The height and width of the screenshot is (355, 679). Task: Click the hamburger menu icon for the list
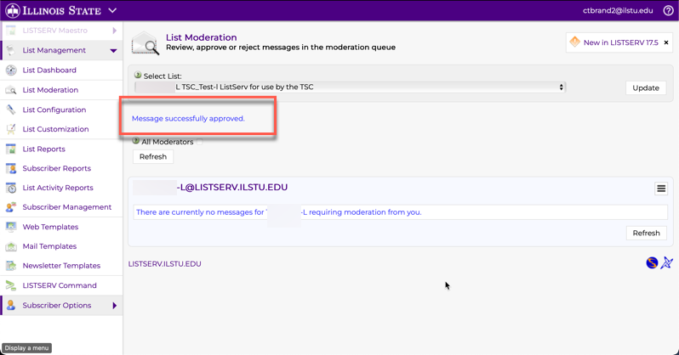click(x=661, y=189)
